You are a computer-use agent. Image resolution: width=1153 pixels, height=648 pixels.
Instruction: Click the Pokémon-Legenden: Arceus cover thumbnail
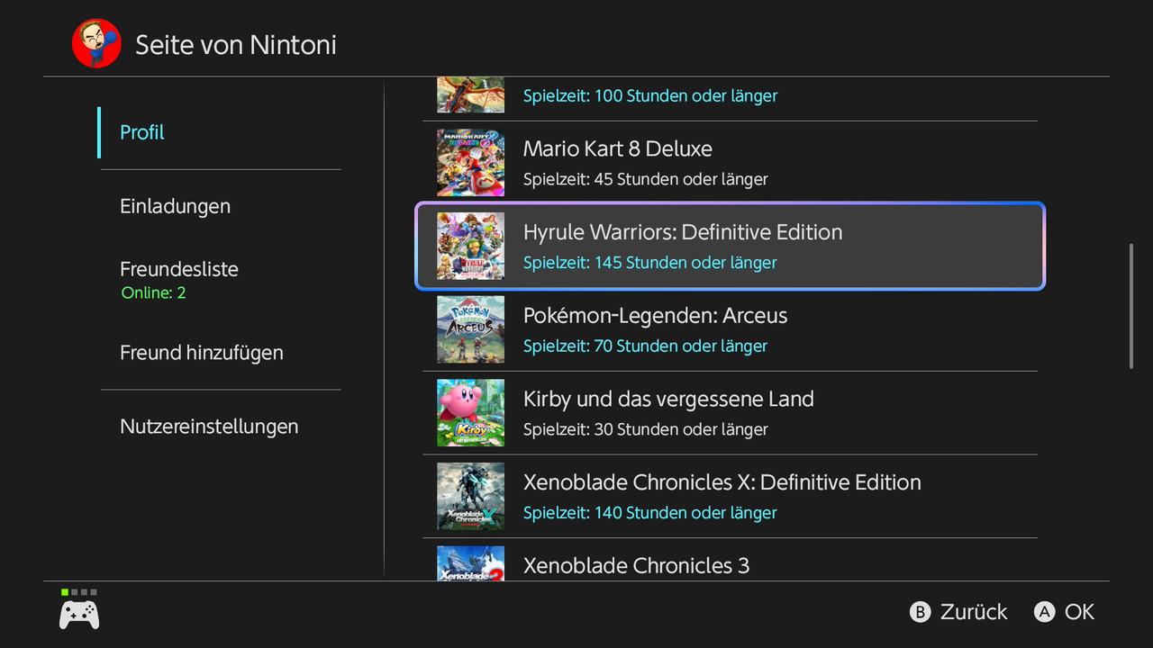(470, 329)
